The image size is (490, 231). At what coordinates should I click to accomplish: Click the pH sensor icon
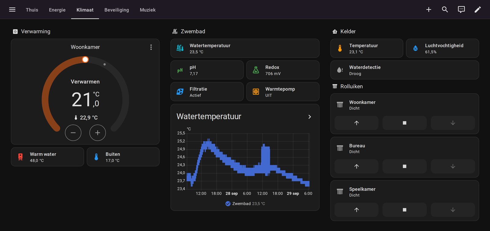(180, 70)
